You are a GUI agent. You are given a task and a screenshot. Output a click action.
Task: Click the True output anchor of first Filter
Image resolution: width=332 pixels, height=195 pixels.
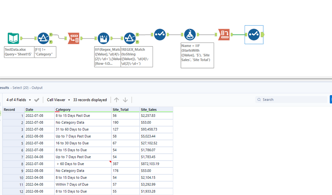click(51, 35)
